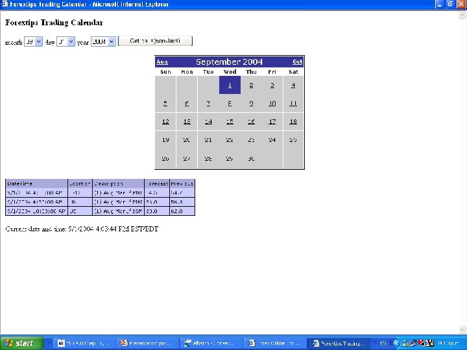Click the Previous value 54.7
The width and height of the screenshot is (467, 350).
176,193
